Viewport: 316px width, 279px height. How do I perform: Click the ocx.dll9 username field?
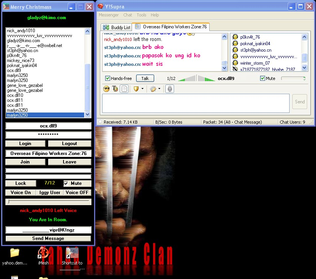pyautogui.click(x=48, y=126)
